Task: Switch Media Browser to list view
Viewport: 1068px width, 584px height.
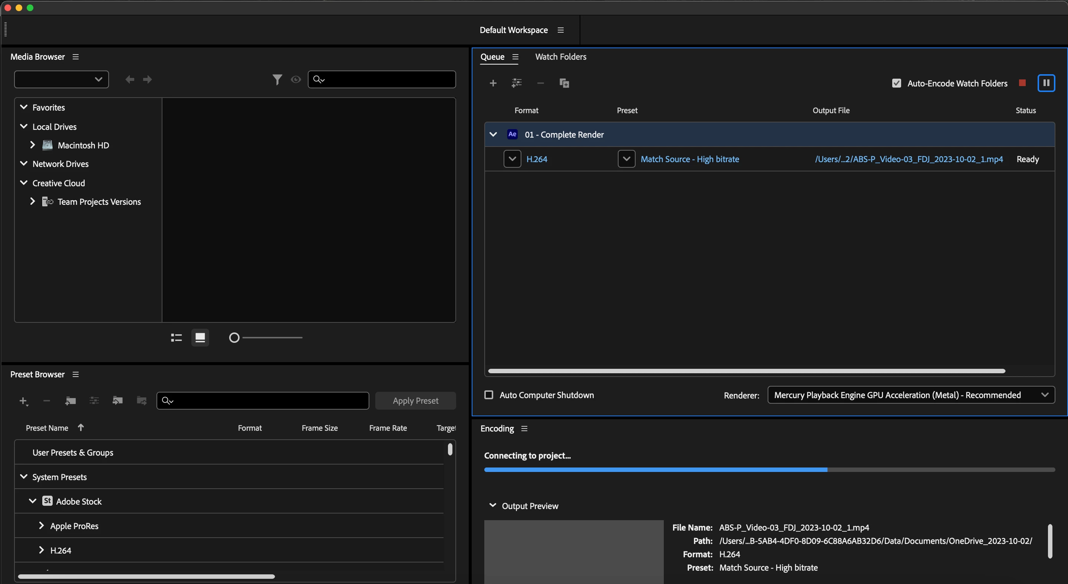Action: point(177,338)
